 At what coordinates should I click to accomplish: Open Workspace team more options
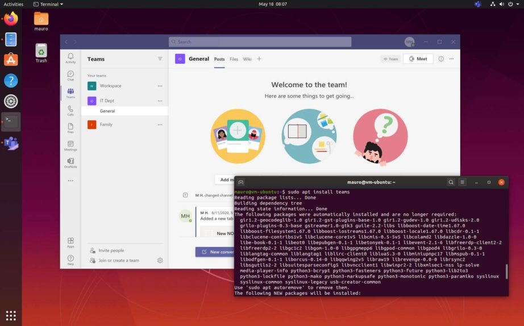160,86
